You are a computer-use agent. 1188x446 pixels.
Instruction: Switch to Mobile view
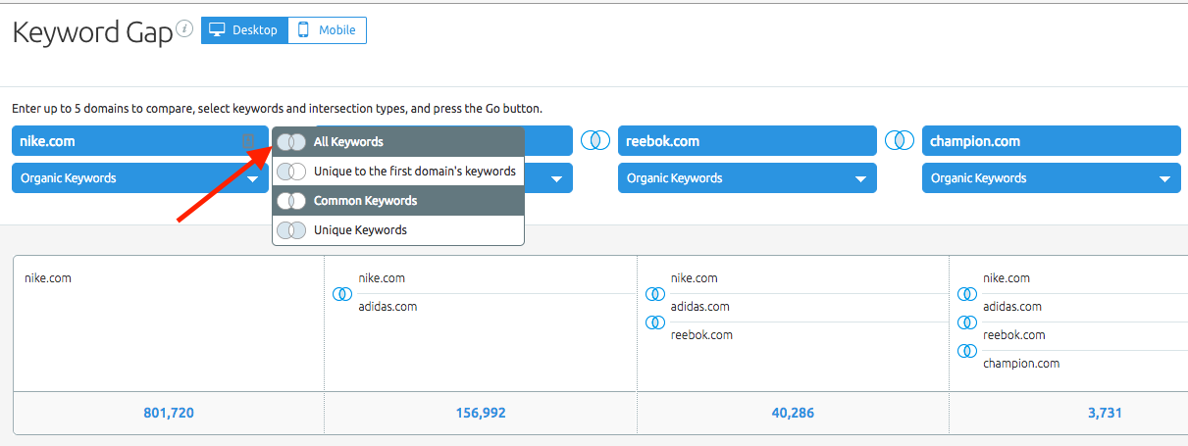coord(328,30)
